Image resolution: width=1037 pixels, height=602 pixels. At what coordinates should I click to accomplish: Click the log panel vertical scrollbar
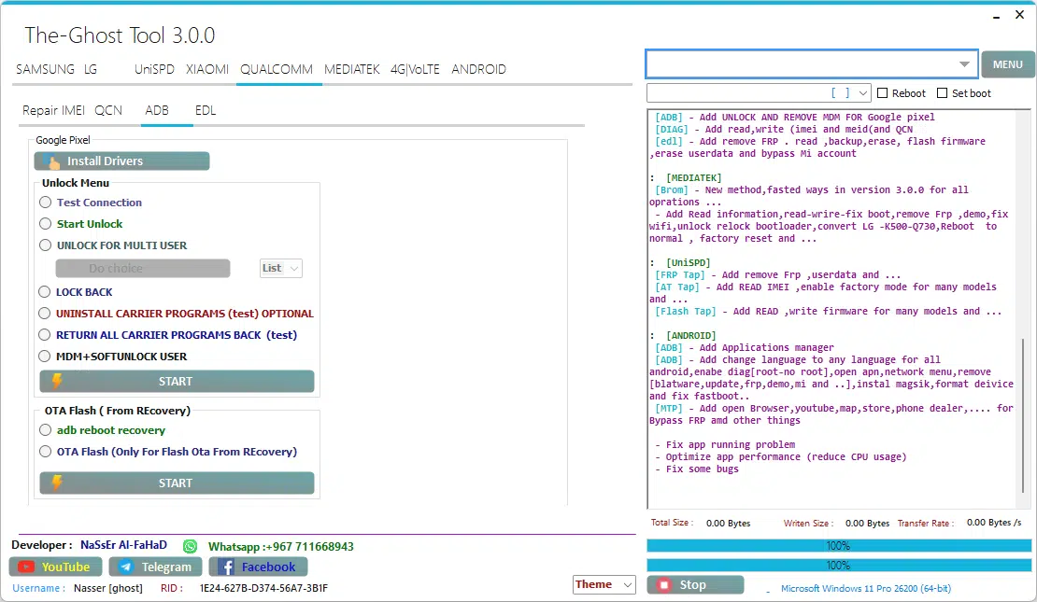pyautogui.click(x=1023, y=415)
